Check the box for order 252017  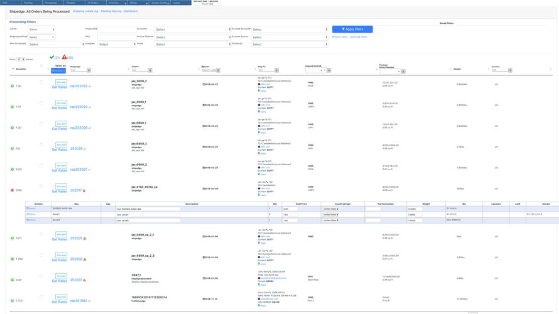point(41,187)
